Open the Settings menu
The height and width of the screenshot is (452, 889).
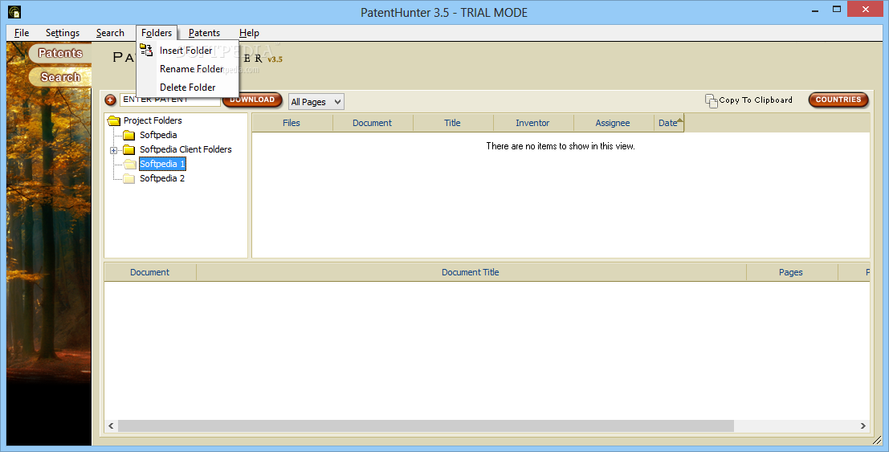[63, 33]
